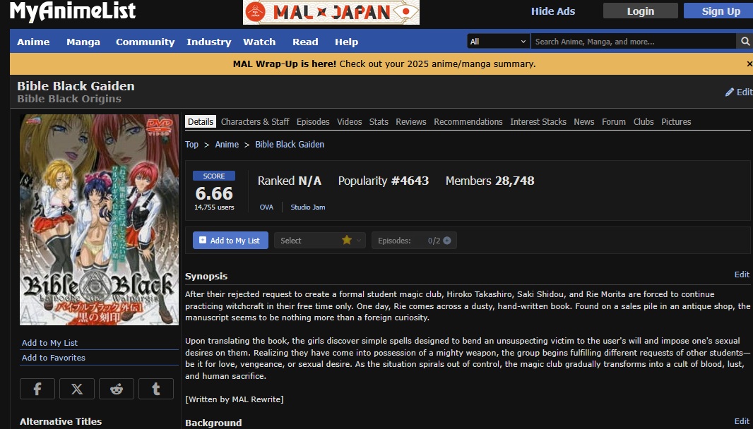Open the score Select dropdown

pyautogui.click(x=320, y=241)
